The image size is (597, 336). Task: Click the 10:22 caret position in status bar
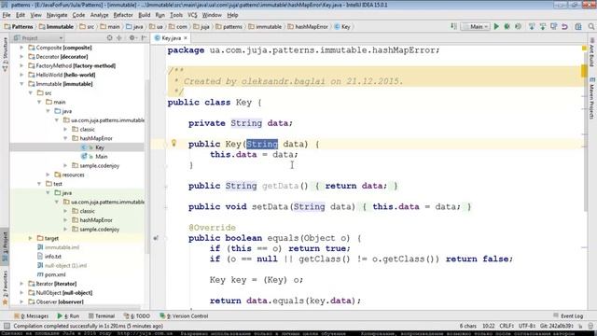click(488, 326)
